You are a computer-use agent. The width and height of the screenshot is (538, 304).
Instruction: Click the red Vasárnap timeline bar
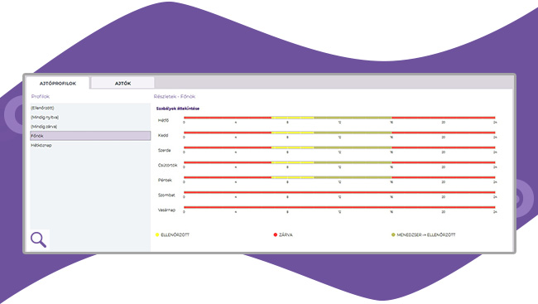click(x=339, y=207)
